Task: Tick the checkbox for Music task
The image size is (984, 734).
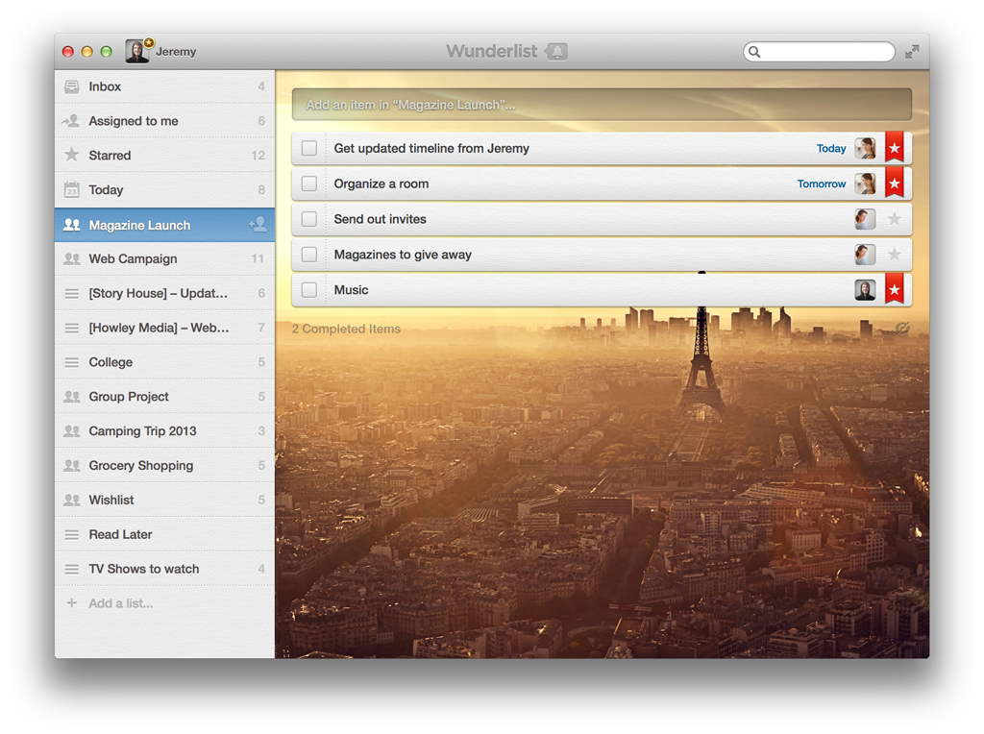Action: pyautogui.click(x=309, y=289)
